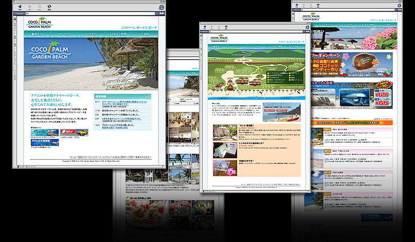
Task: Click the Coco Palm logo in the middle map-page window
Action: click(219, 39)
